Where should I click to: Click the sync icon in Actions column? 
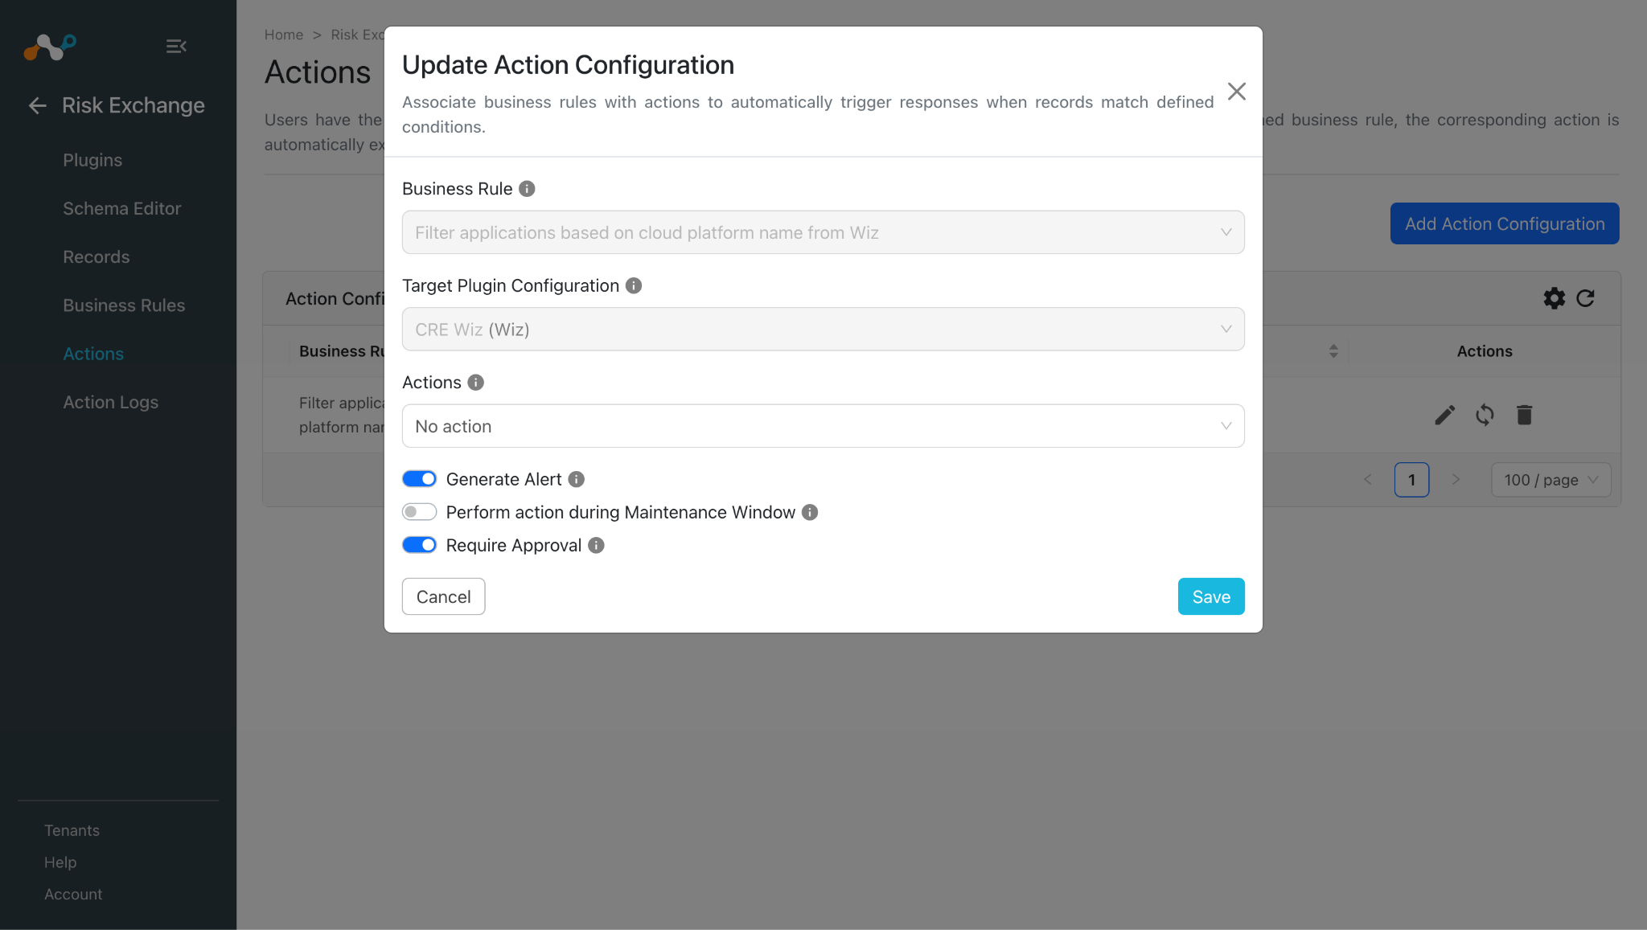coord(1485,415)
